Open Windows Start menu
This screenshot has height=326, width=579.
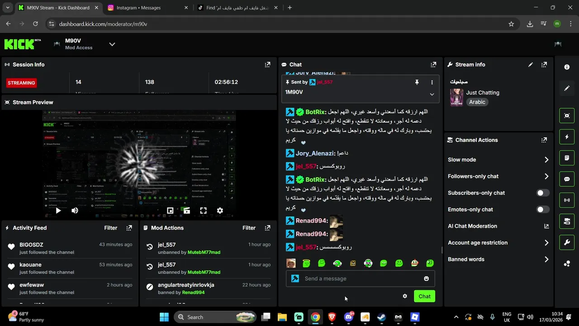164,317
